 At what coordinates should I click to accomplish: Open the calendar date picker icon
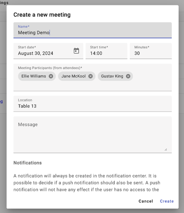pyautogui.click(x=76, y=51)
